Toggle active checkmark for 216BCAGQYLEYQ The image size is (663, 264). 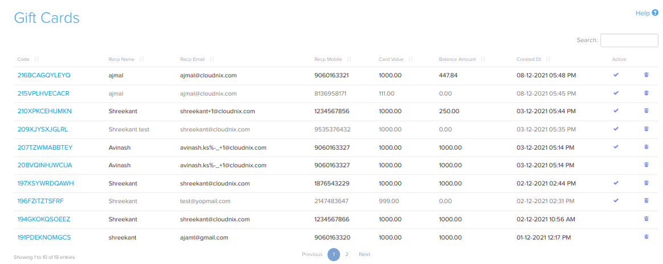tap(616, 75)
